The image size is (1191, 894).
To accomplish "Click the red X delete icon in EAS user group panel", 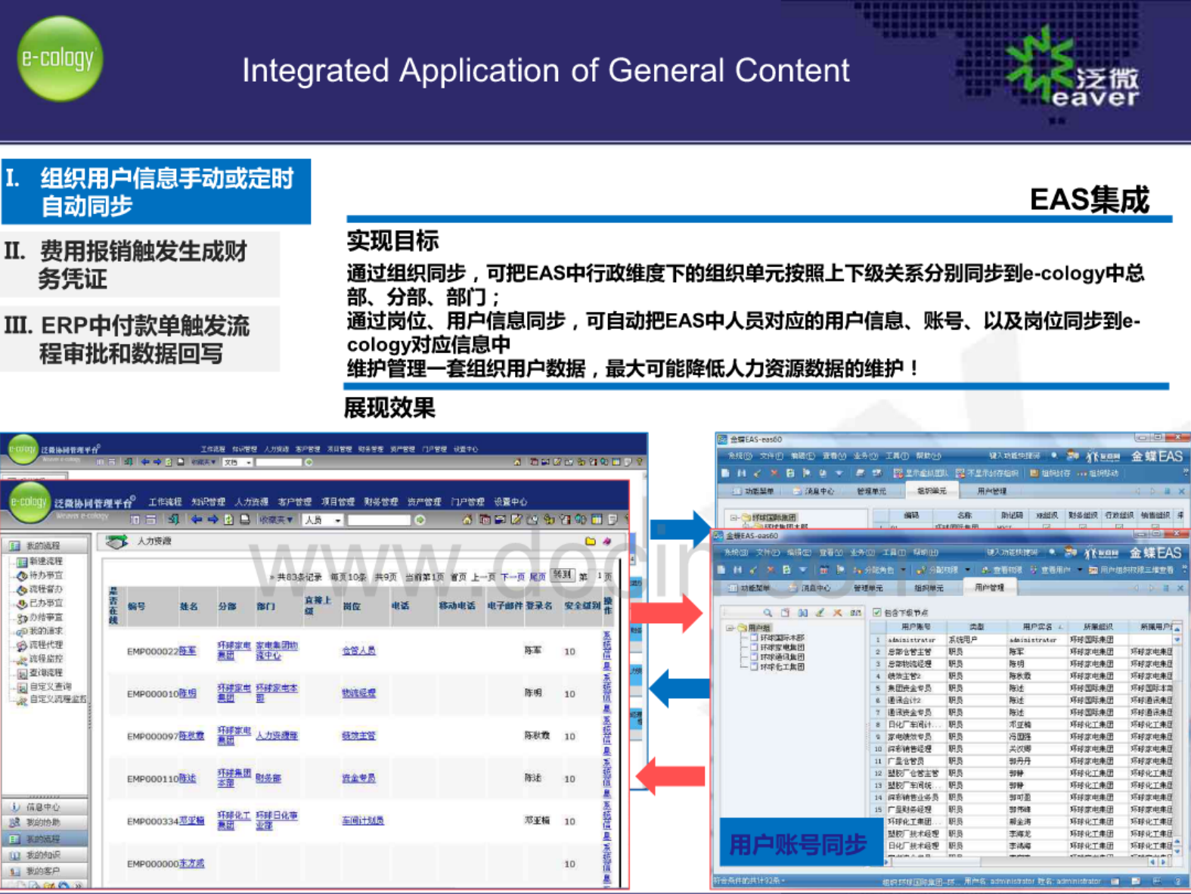I will tap(837, 613).
